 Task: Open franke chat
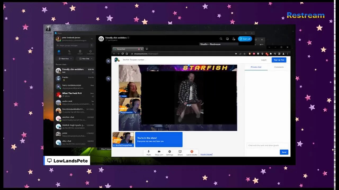click(75, 79)
